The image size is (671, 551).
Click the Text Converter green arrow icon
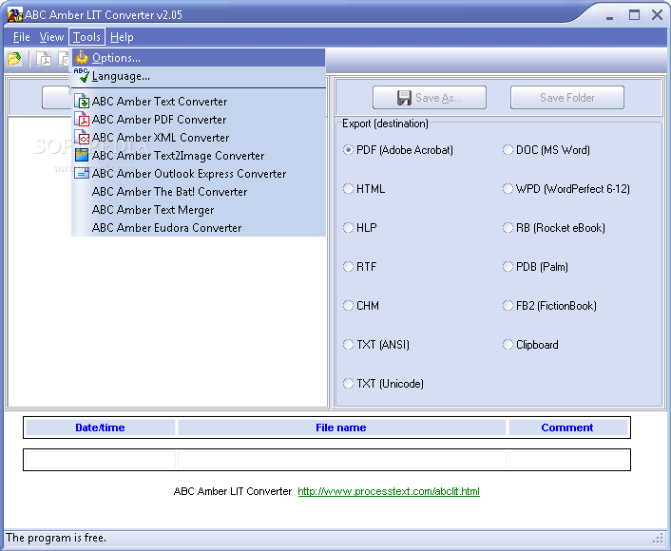tap(82, 102)
